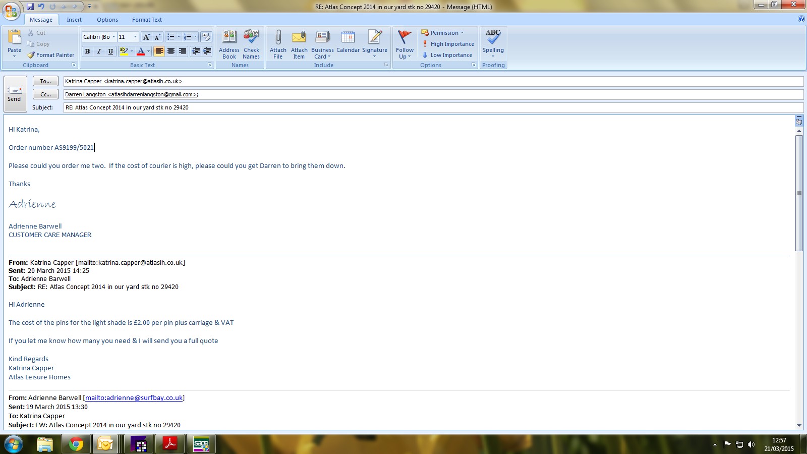Open the Address Book
Image resolution: width=807 pixels, height=454 pixels.
pyautogui.click(x=229, y=44)
